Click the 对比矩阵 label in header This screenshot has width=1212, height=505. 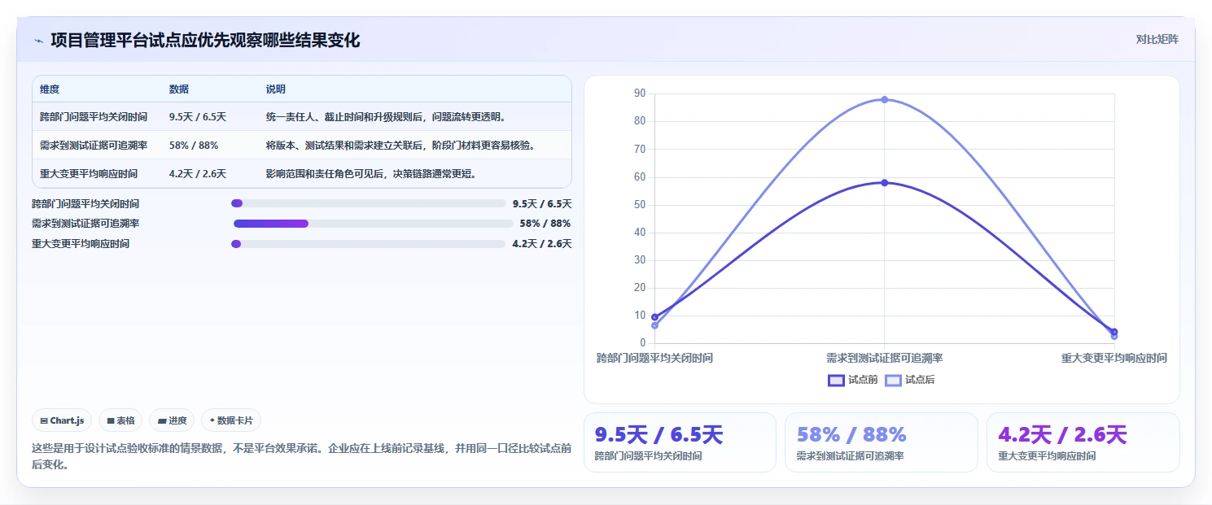[1157, 39]
